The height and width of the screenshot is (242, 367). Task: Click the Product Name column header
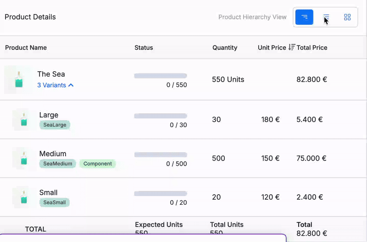[26, 48]
